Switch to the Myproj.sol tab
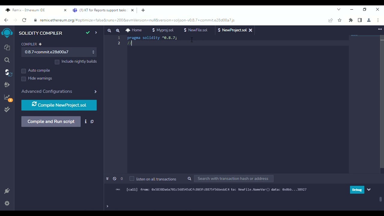This screenshot has width=384, height=216. click(163, 30)
